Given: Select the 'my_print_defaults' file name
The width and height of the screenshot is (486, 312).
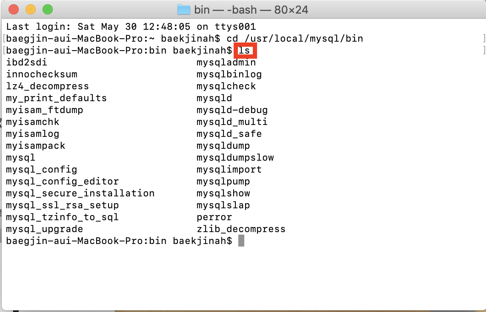Looking at the screenshot, I should click(57, 98).
